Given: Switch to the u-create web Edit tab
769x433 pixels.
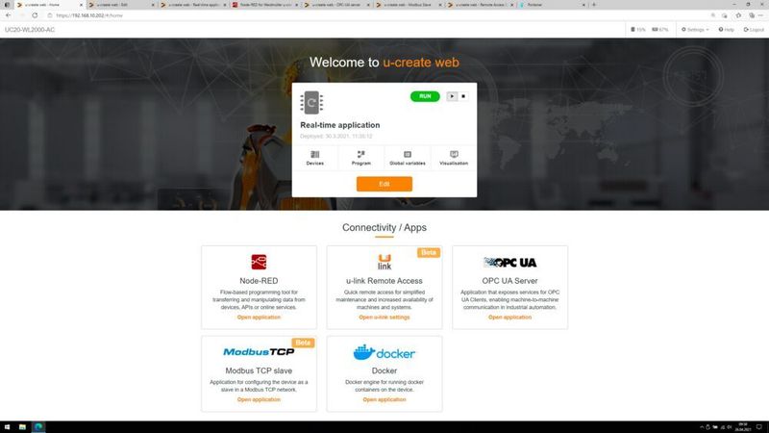Looking at the screenshot, I should pyautogui.click(x=121, y=5).
